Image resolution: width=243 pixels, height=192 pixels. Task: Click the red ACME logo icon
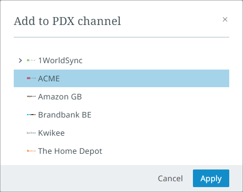(x=31, y=78)
